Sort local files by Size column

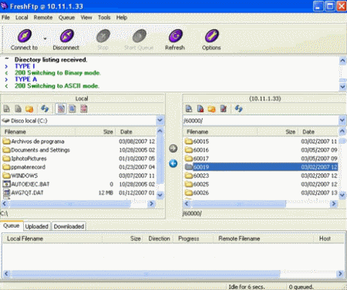[95, 132]
